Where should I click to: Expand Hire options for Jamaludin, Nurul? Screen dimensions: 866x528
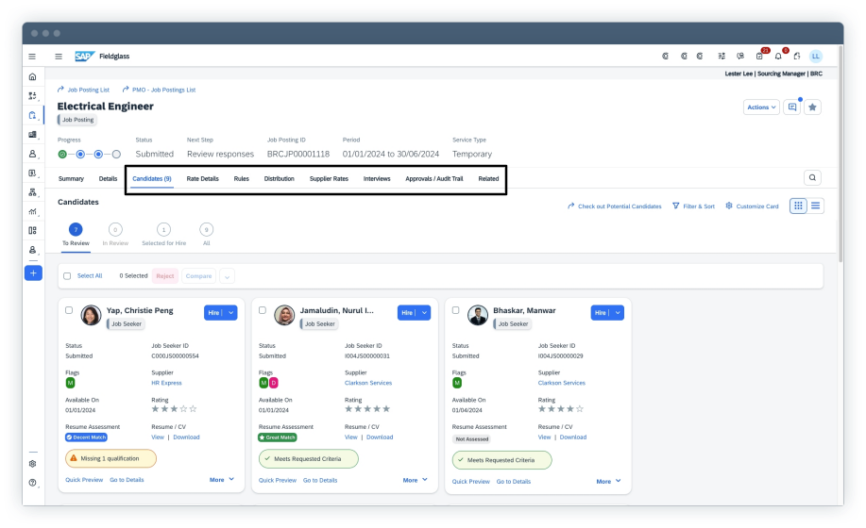click(x=424, y=312)
